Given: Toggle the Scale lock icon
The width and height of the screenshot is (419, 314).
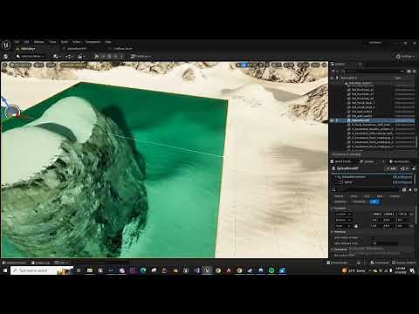Looking at the screenshot, I should coord(356,226).
